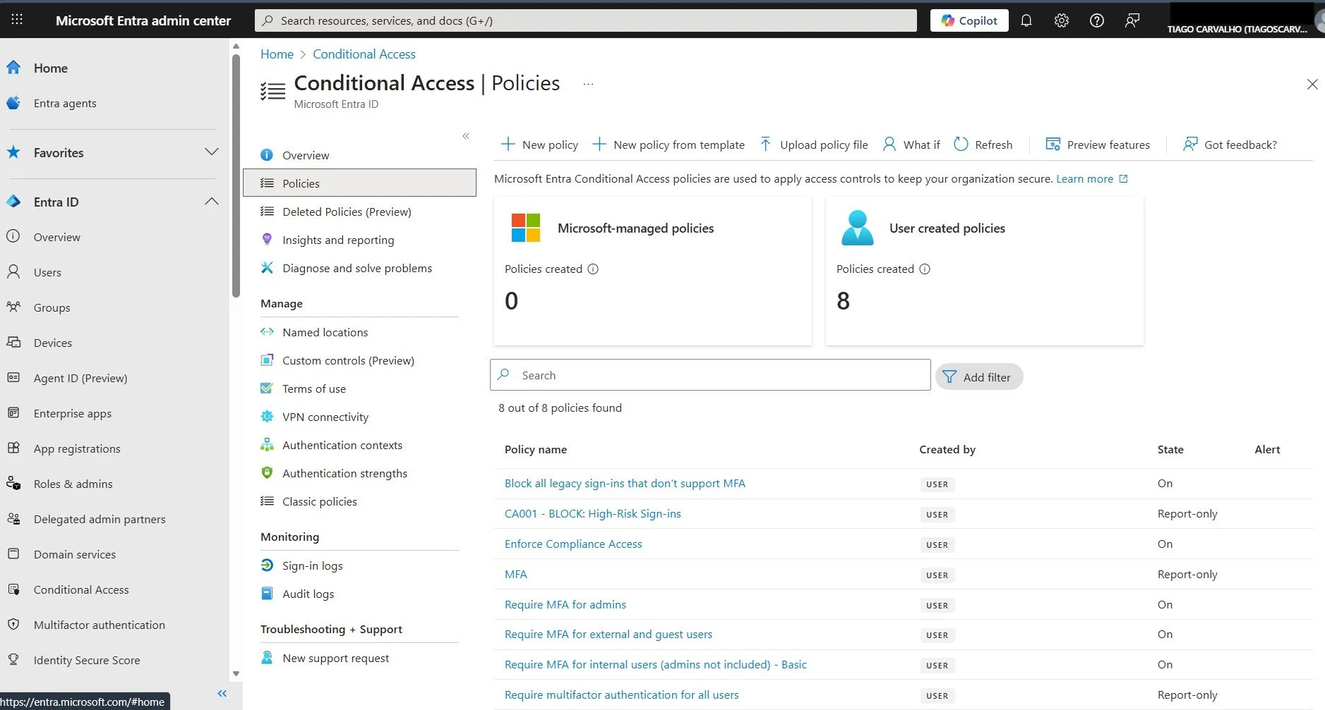Refresh the policies list
Viewport: 1325px width, 710px height.
click(983, 145)
